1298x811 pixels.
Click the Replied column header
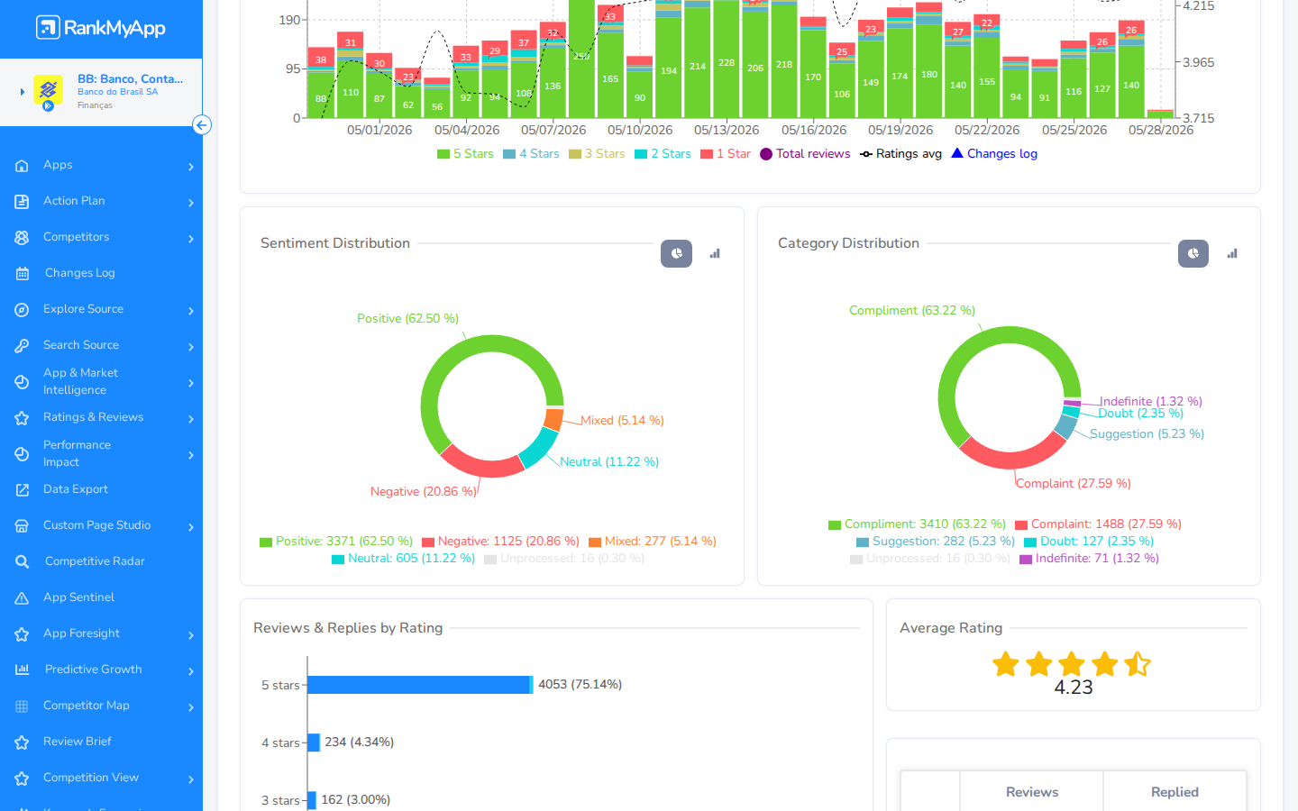[x=1175, y=792]
